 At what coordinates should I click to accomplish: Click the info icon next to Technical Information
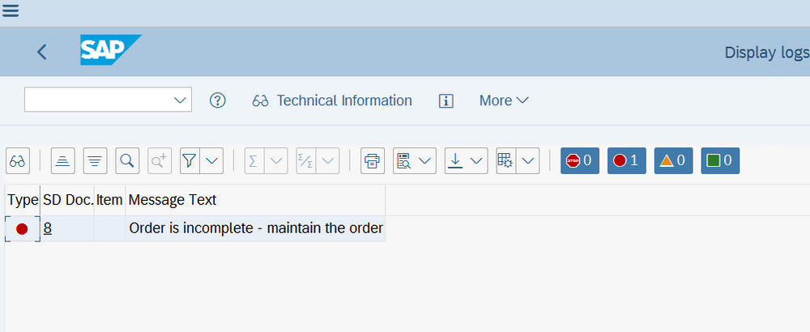click(x=446, y=100)
